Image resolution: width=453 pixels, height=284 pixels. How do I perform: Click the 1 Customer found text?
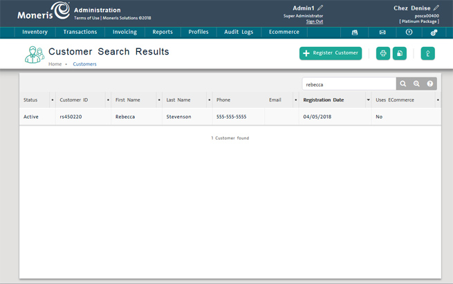pyautogui.click(x=230, y=138)
